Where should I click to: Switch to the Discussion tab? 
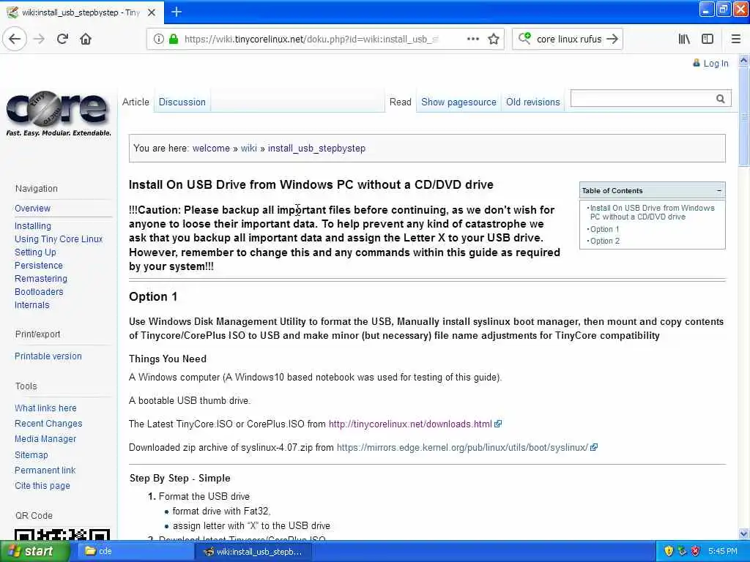click(182, 102)
